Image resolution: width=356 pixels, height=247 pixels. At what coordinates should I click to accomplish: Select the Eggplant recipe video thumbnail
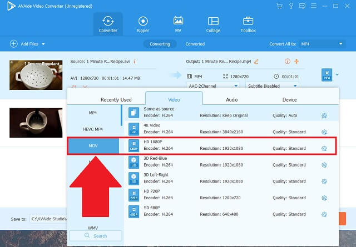36,75
